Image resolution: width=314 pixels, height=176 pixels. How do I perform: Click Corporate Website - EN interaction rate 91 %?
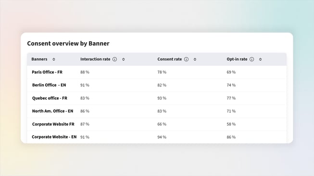(85, 137)
